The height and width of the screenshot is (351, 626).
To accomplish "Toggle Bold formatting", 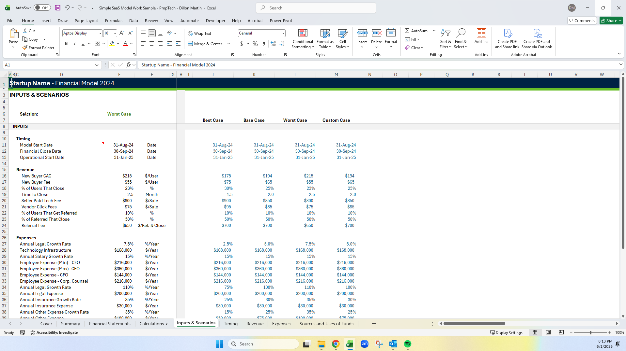I will 66,44.
